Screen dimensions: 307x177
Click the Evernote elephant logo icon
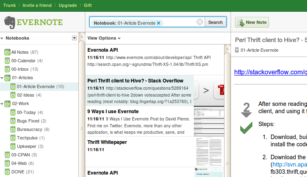click(10, 22)
